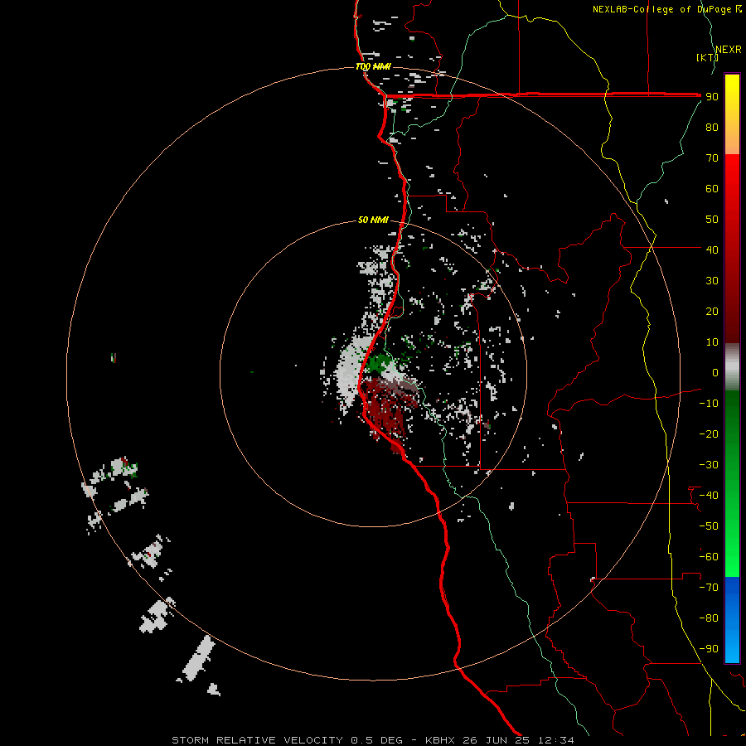Viewport: 746px width, 746px height.
Task: Click STORM RELATIVE VELOCITY in the bottom caption
Action: pyautogui.click(x=257, y=740)
